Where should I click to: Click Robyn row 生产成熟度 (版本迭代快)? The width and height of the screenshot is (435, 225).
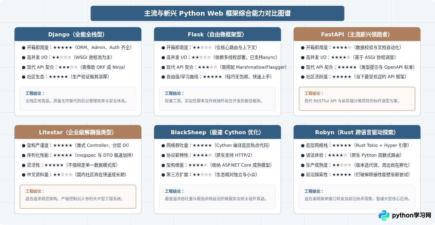point(357,165)
